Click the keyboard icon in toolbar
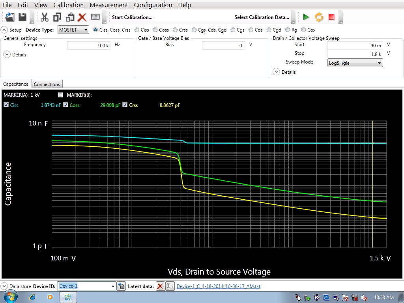The image size is (404, 303). point(95,17)
